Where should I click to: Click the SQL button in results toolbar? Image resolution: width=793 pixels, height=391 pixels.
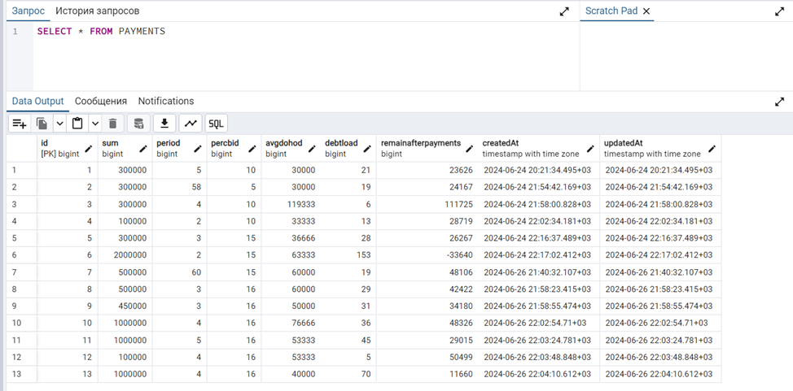(216, 124)
